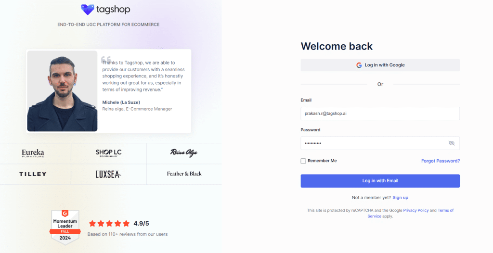Click the Eureka Furniture logo

tap(33, 153)
